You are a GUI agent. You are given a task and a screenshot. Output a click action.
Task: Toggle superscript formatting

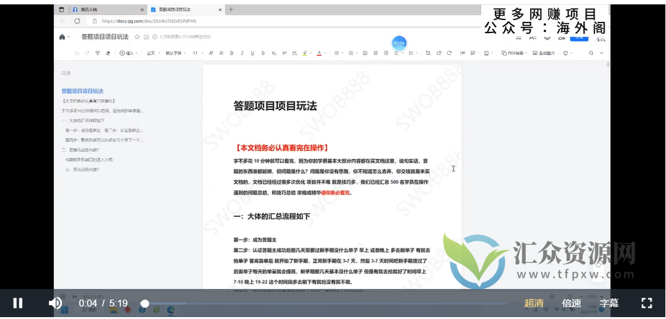coord(284,53)
